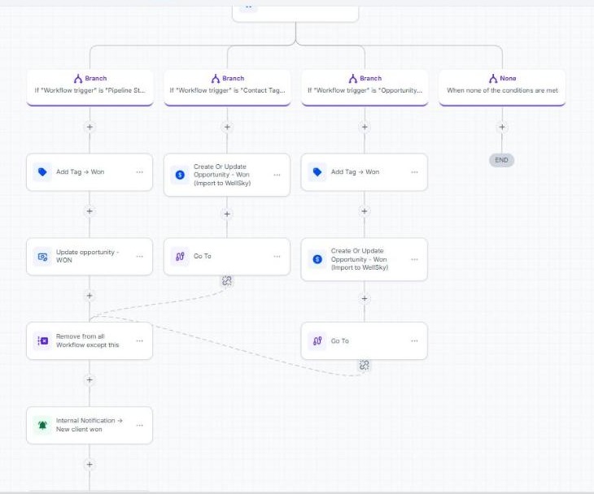The height and width of the screenshot is (494, 594).
Task: Open Remove from all Workflow except this
Action: pos(88,340)
